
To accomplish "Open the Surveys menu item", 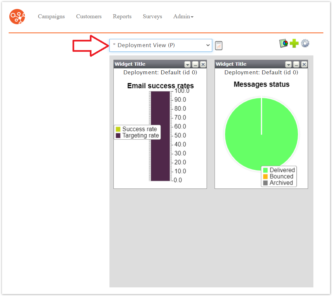I will point(152,17).
